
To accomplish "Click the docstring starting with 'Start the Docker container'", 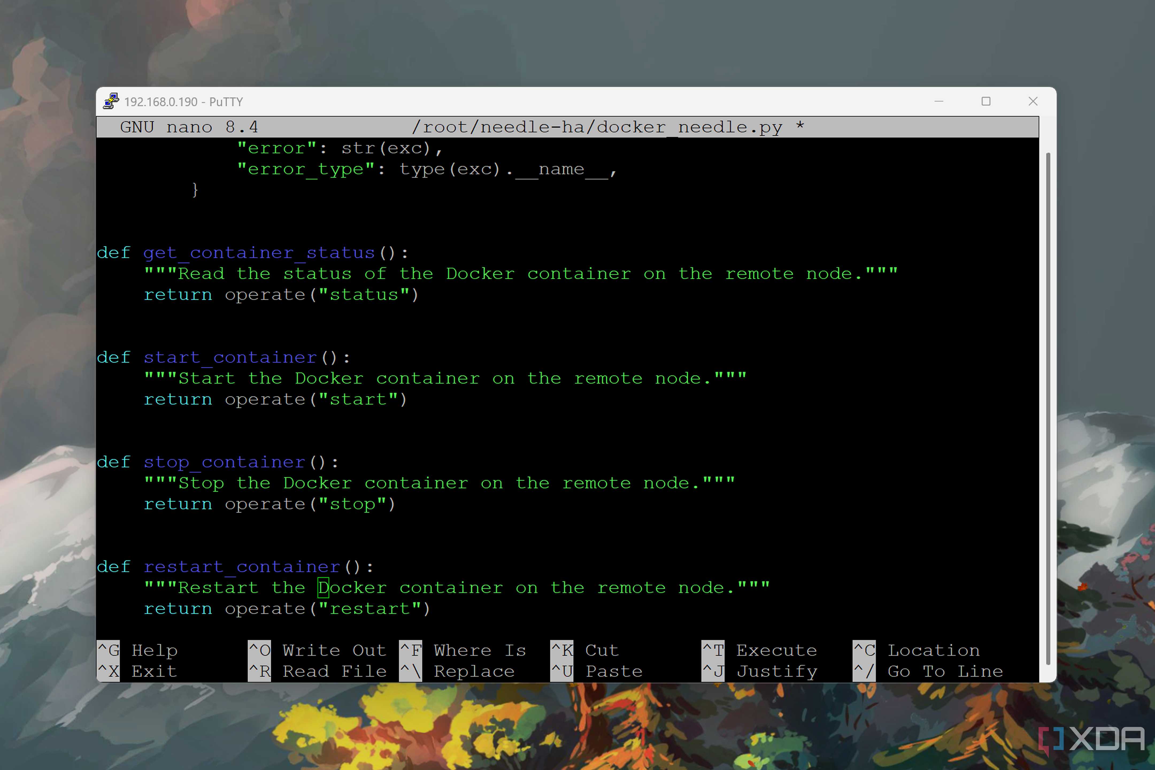I will [445, 378].
